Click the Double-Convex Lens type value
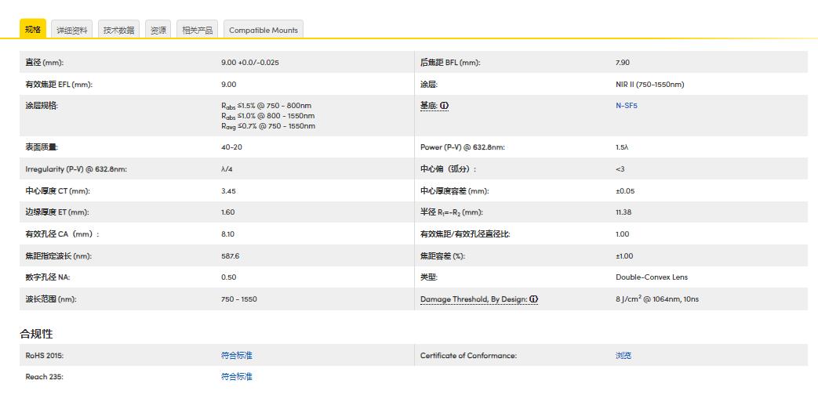 point(652,277)
